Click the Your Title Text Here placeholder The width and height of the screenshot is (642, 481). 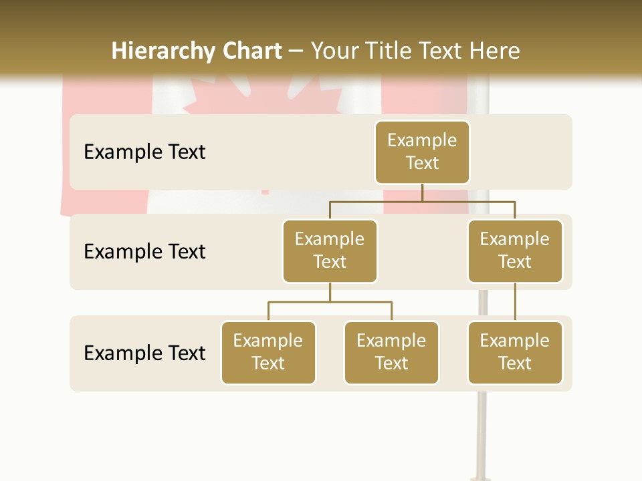(415, 51)
